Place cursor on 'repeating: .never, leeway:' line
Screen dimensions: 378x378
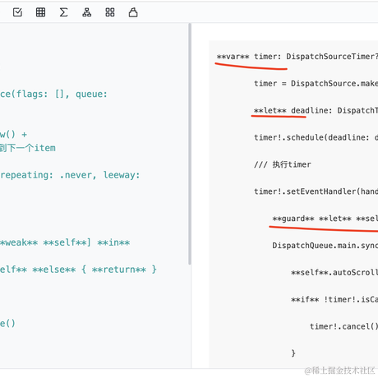pyautogui.click(x=70, y=175)
